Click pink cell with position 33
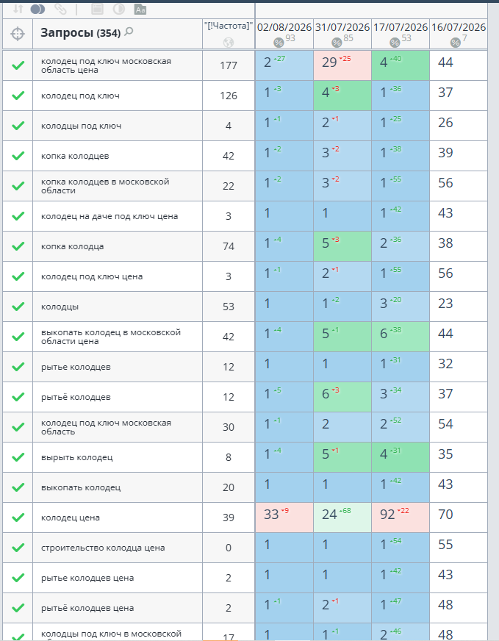Image resolution: width=499 pixels, height=641 pixels. pos(284,518)
